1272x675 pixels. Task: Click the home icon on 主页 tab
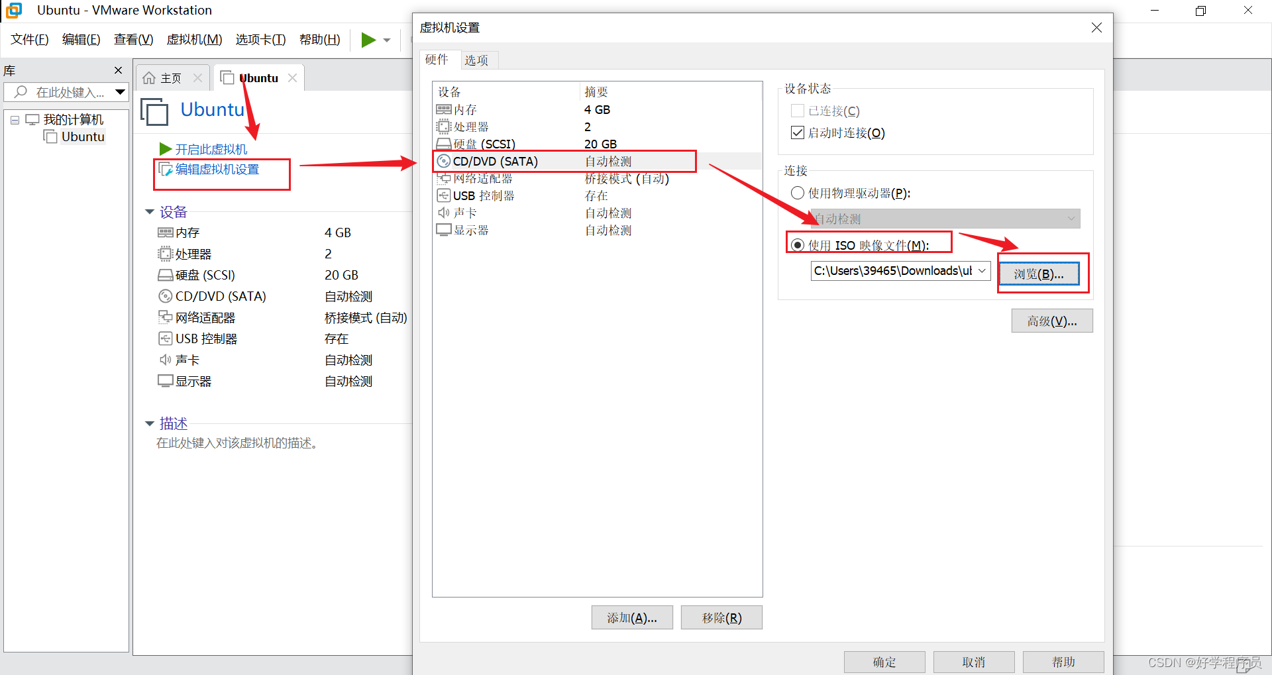click(149, 78)
